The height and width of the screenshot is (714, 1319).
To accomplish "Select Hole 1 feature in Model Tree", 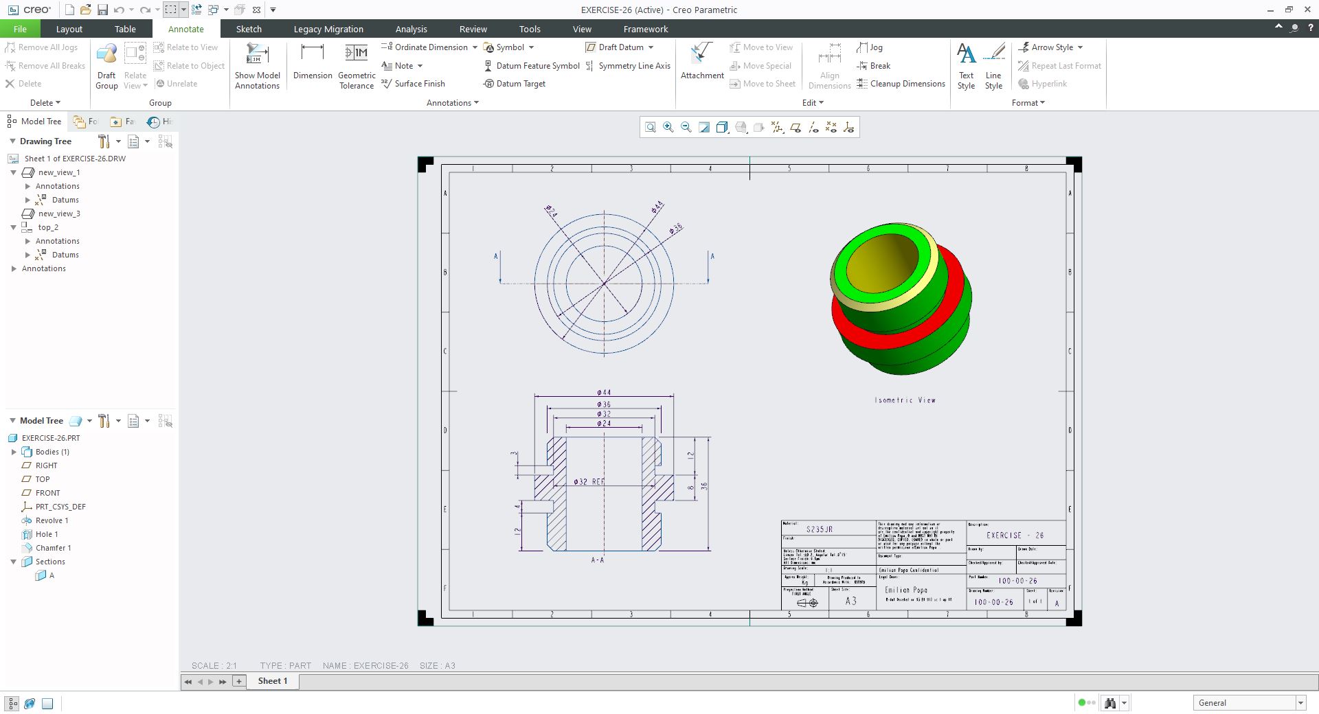I will [46, 534].
